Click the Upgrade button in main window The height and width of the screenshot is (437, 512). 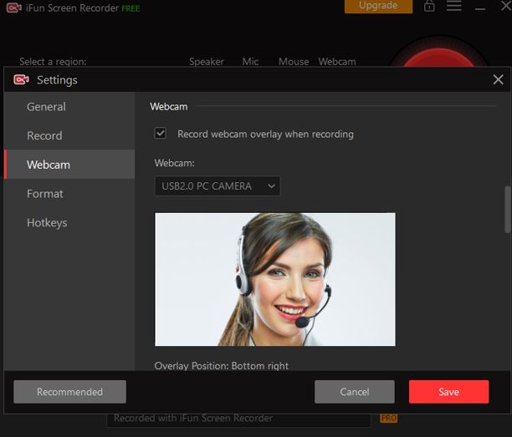click(x=378, y=6)
